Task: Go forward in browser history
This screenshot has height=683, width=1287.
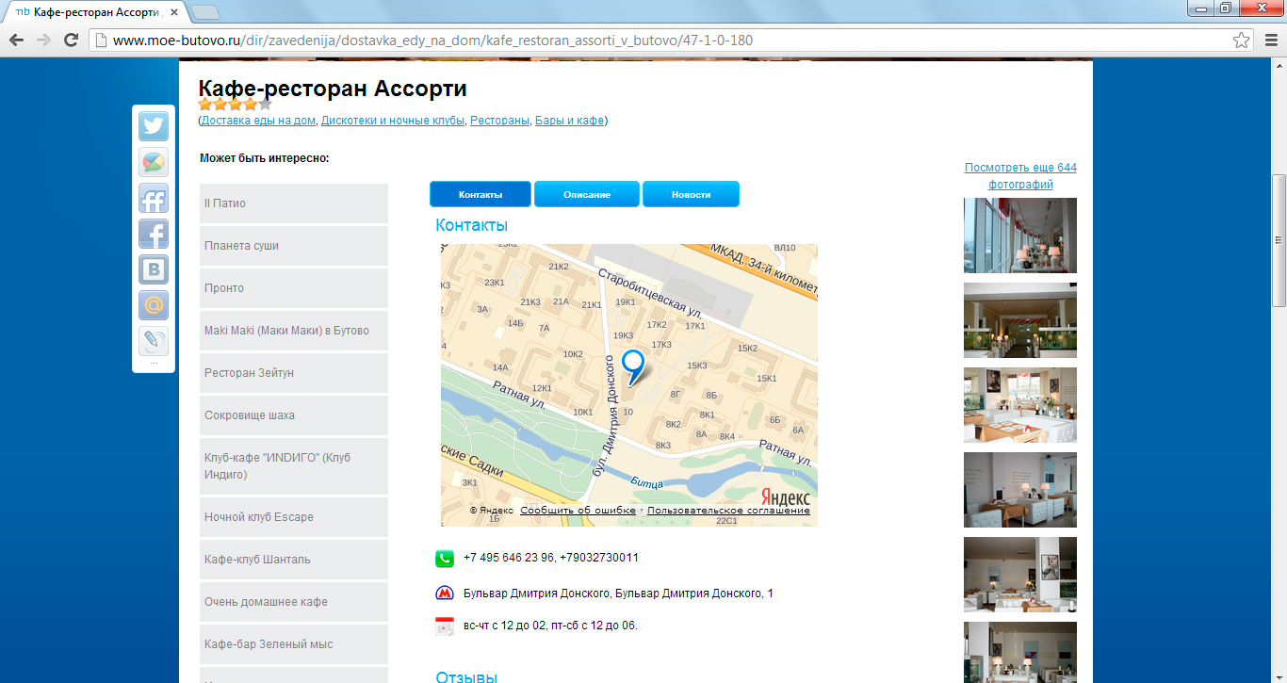Action: (43, 40)
